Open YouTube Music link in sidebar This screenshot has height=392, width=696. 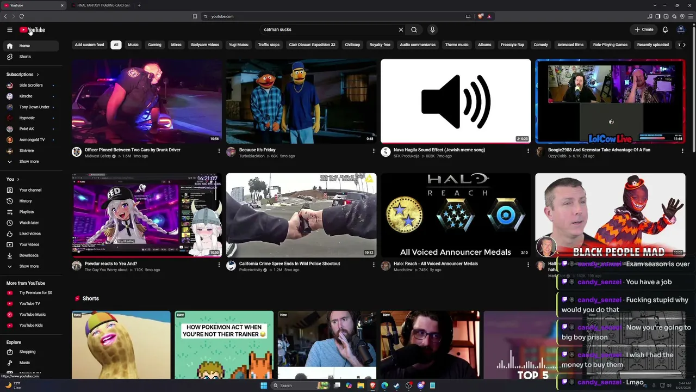[30, 315]
